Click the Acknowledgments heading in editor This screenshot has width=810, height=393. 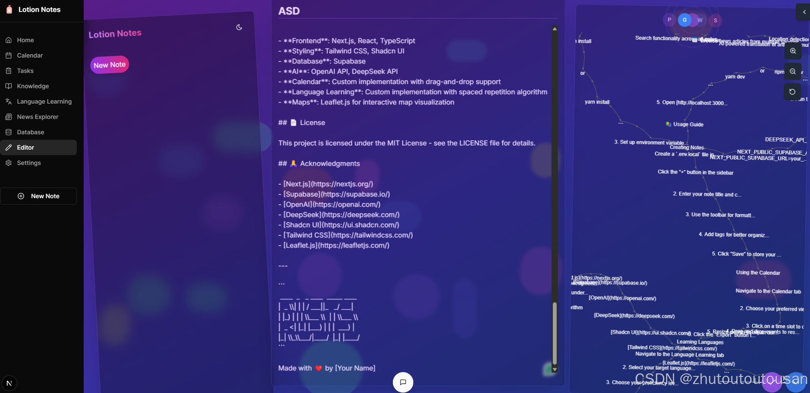(x=319, y=164)
